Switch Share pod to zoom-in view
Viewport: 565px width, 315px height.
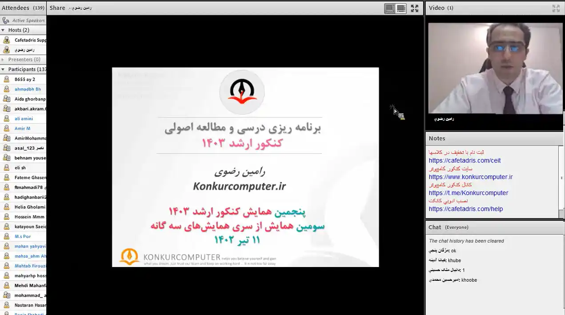pyautogui.click(x=401, y=8)
